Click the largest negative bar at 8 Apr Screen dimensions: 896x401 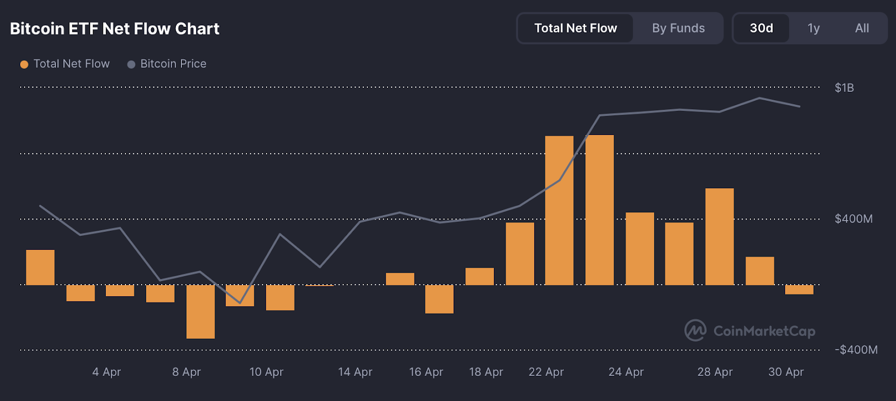click(x=200, y=311)
